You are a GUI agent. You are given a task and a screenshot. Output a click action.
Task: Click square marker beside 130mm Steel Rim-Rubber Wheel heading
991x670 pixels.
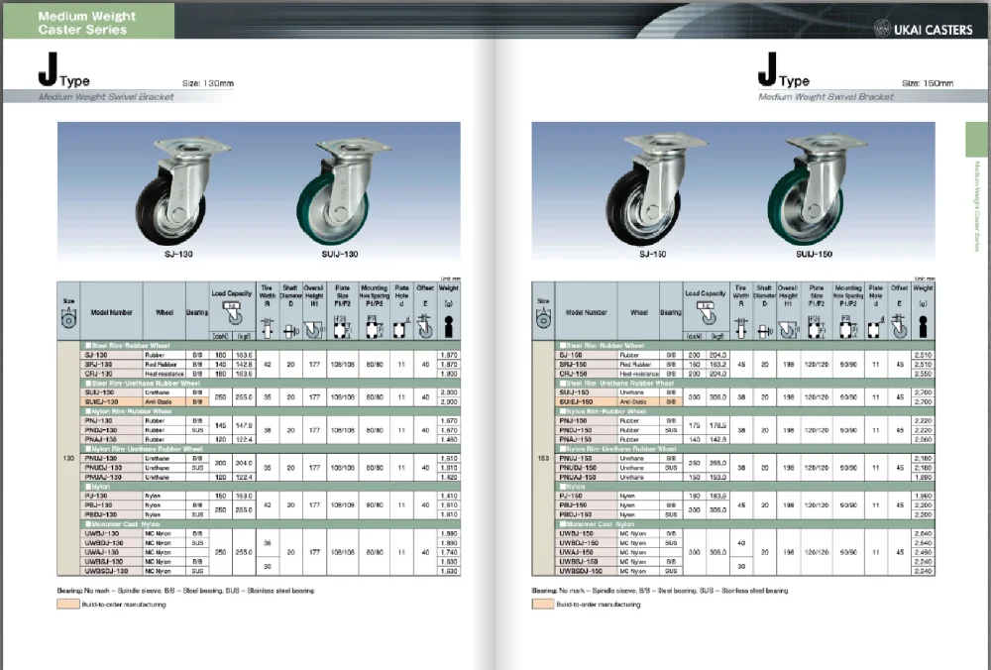click(87, 344)
